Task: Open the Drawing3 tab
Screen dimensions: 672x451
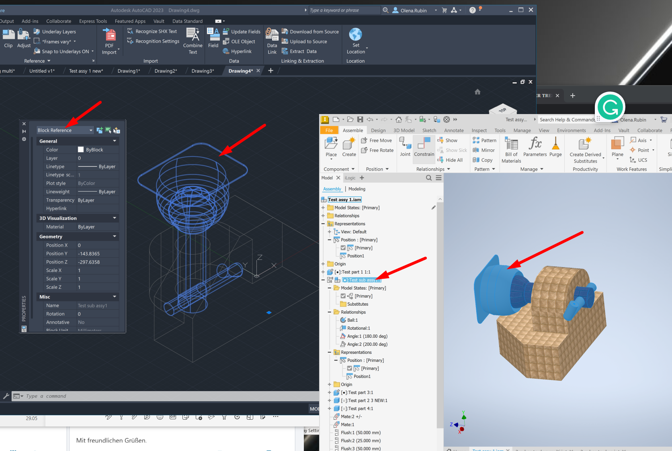Action: [203, 71]
